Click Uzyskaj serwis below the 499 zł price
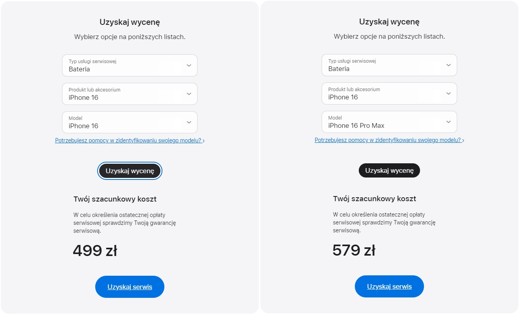The width and height of the screenshot is (520, 314). 130,287
